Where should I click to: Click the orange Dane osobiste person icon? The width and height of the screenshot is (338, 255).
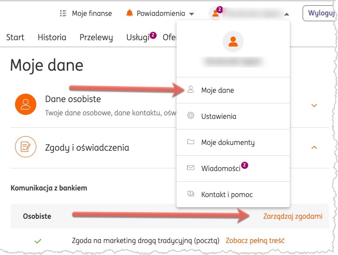point(26,104)
